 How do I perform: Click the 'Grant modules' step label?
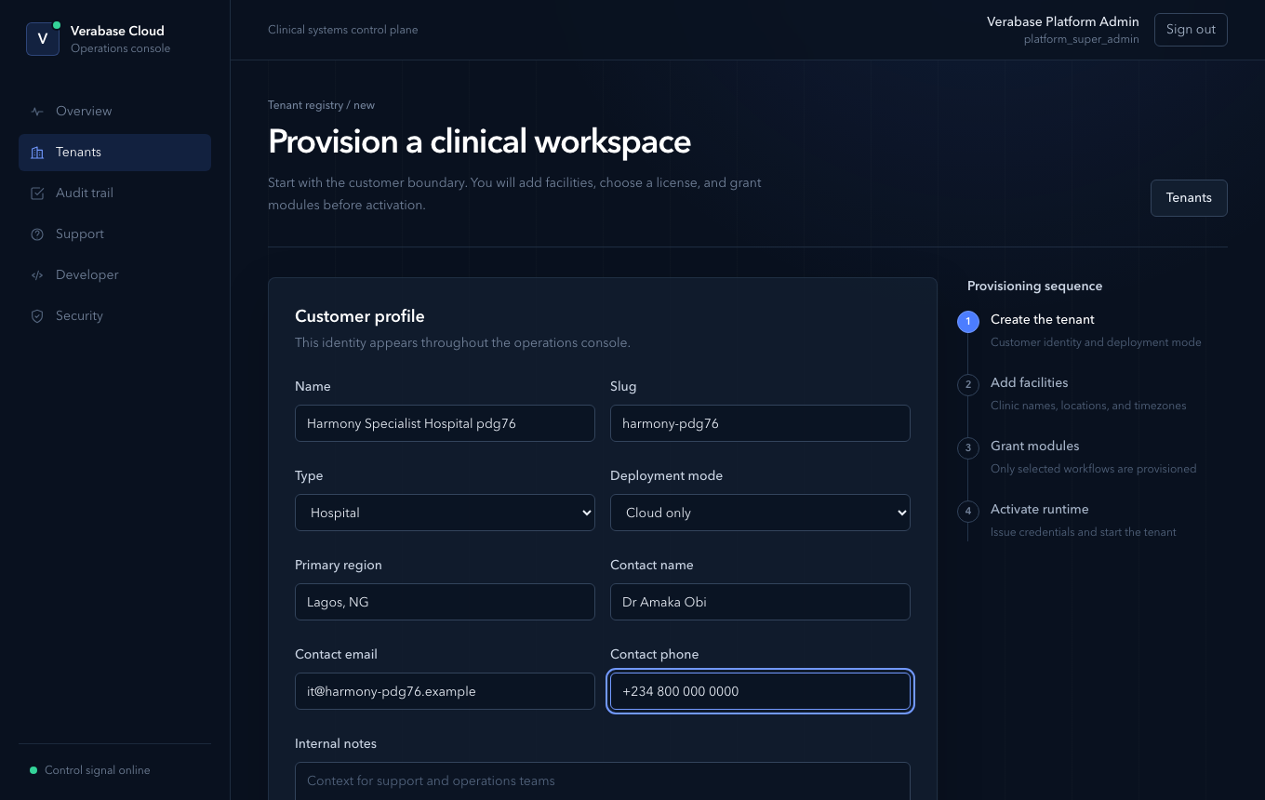(1034, 446)
